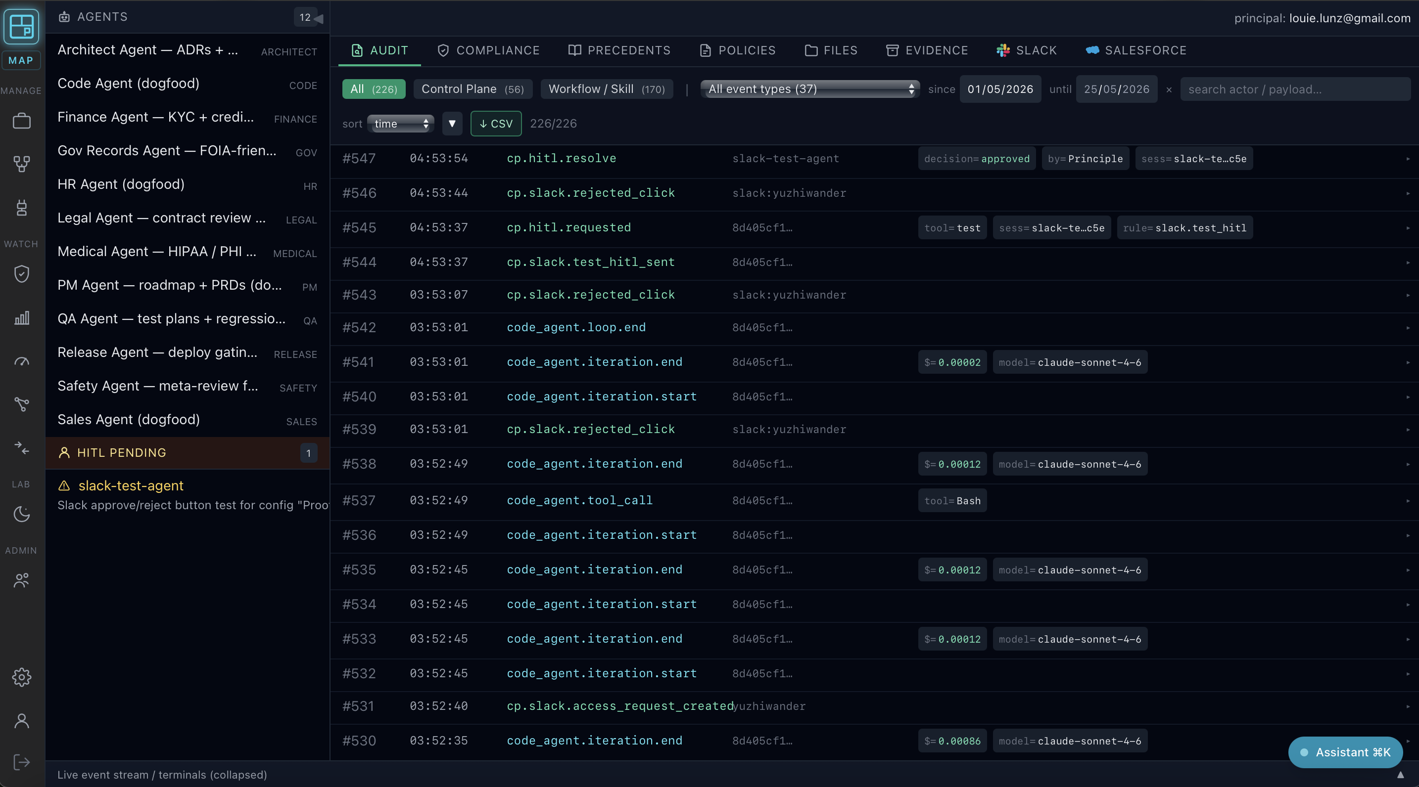The width and height of the screenshot is (1419, 787).
Task: Open the COMPLIANCE tab
Action: (x=488, y=50)
